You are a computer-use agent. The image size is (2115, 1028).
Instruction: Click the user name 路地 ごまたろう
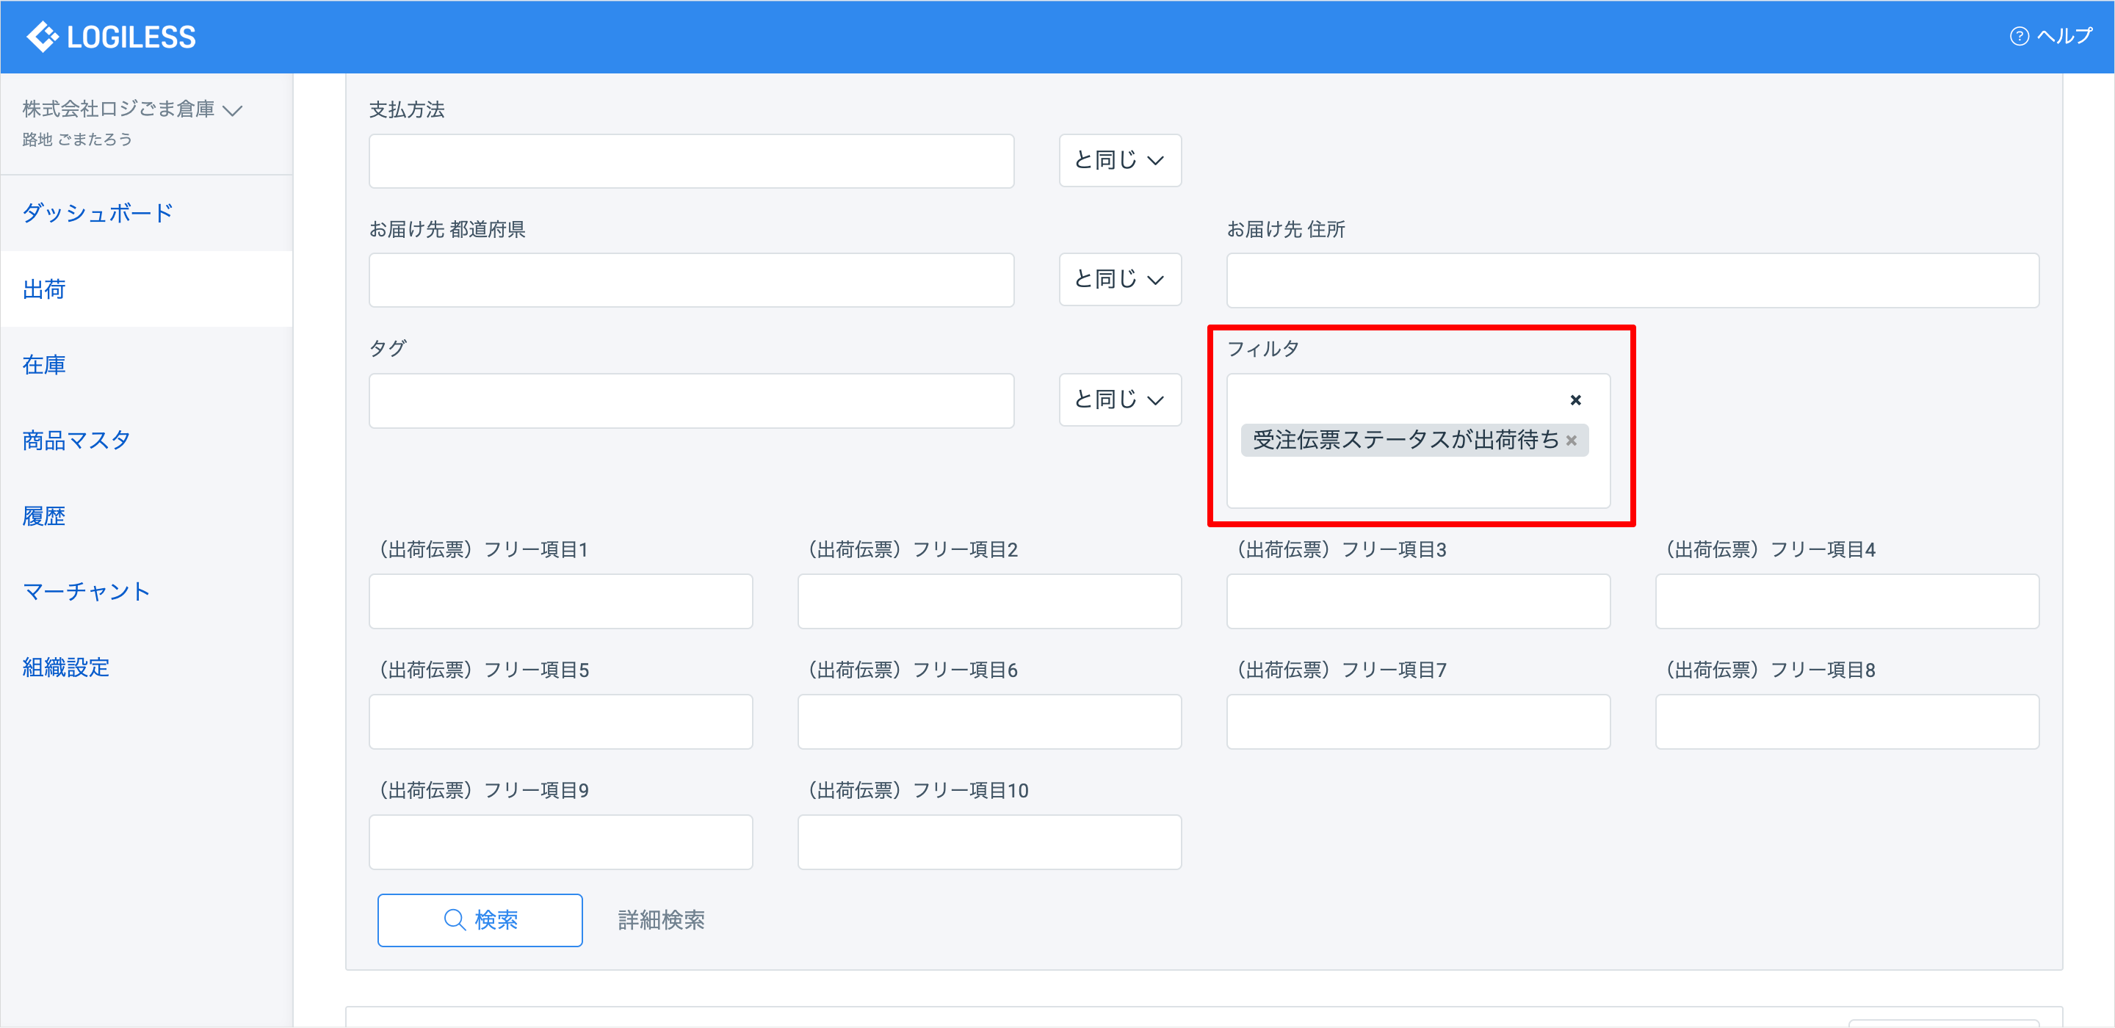click(x=77, y=140)
